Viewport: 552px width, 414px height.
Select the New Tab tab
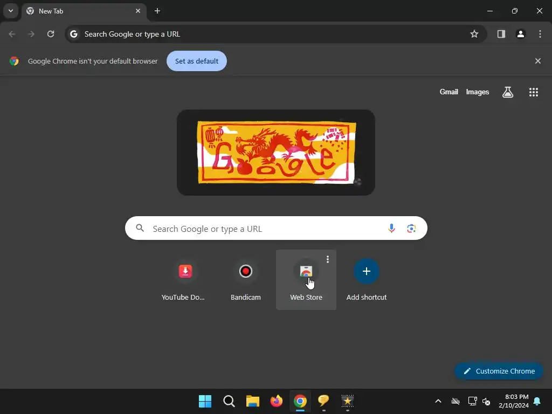tap(84, 11)
